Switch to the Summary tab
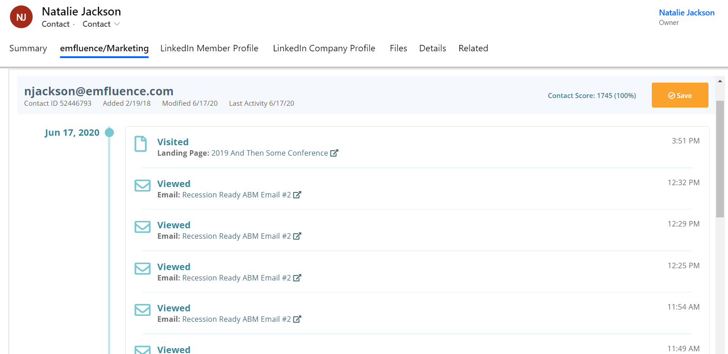 point(28,48)
